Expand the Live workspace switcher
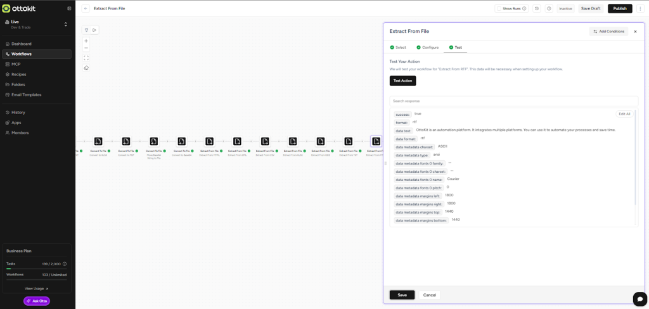This screenshot has width=649, height=309. click(x=65, y=24)
